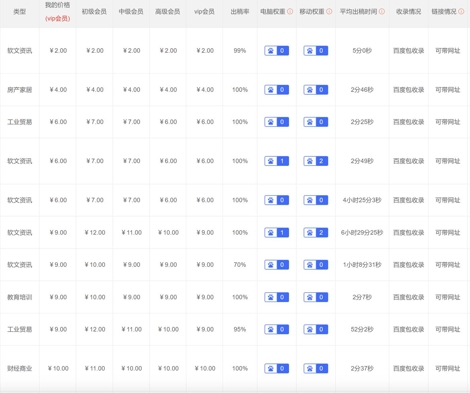Click 电脑权重 paw badge in 房产家居 row
Viewport: 470px width, 393px height.
(x=277, y=90)
